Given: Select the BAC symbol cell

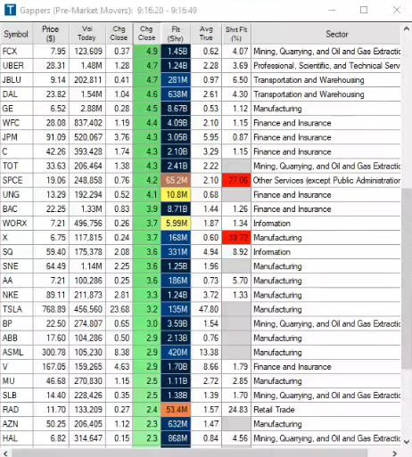Looking at the screenshot, I should pos(16,208).
